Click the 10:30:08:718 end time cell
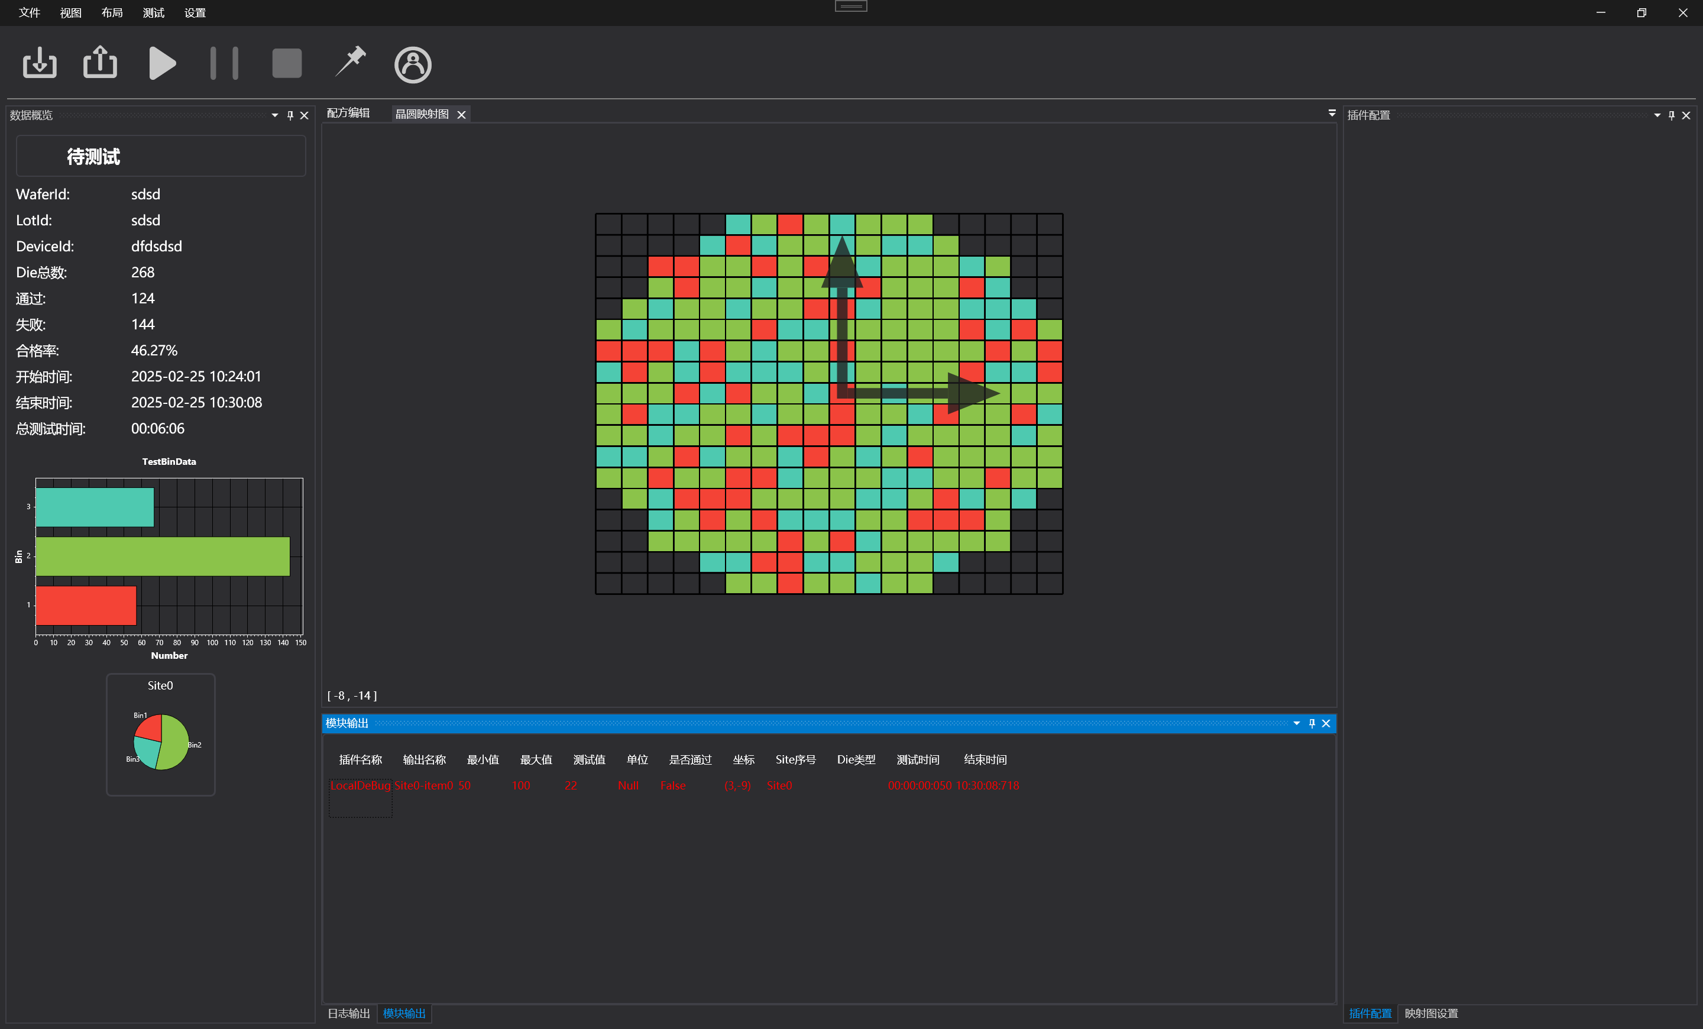Viewport: 1703px width, 1029px height. [x=988, y=786]
